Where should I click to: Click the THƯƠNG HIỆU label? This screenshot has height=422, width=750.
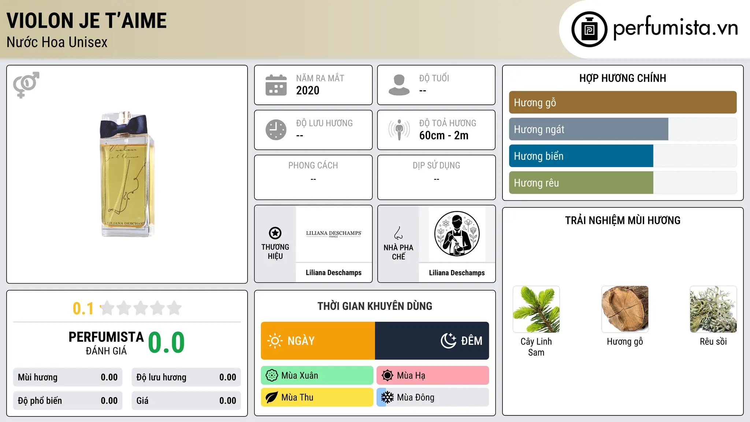pyautogui.click(x=275, y=252)
